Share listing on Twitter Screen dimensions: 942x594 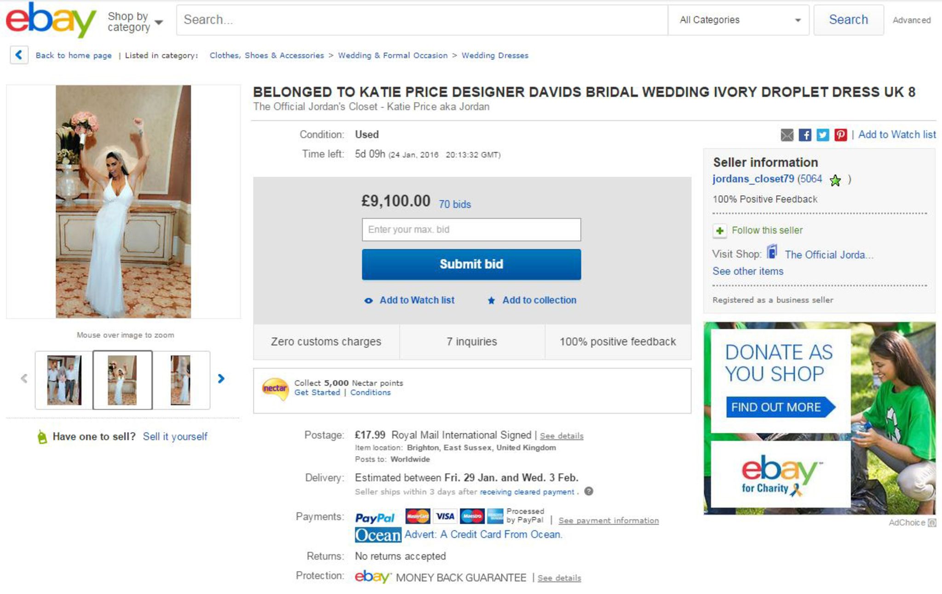[823, 135]
